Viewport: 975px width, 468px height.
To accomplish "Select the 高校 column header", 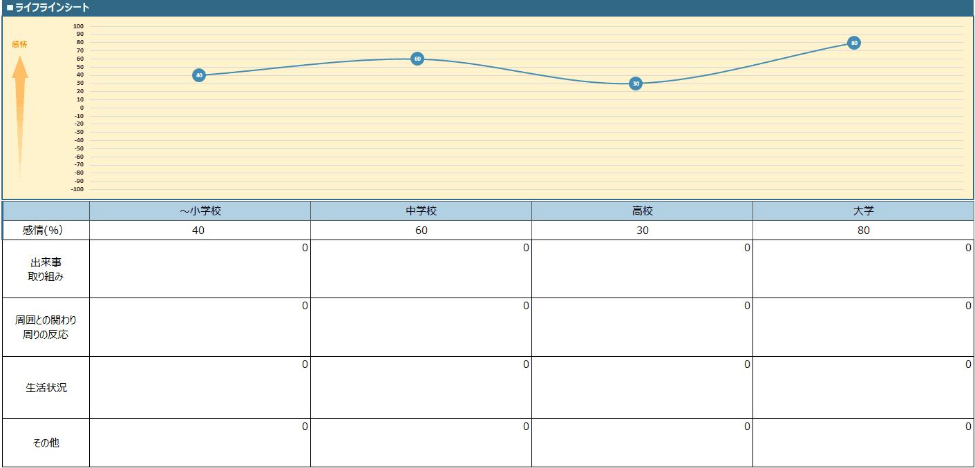I will pyautogui.click(x=642, y=211).
